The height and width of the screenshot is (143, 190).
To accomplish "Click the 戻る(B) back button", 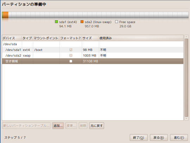I will 159,138.
